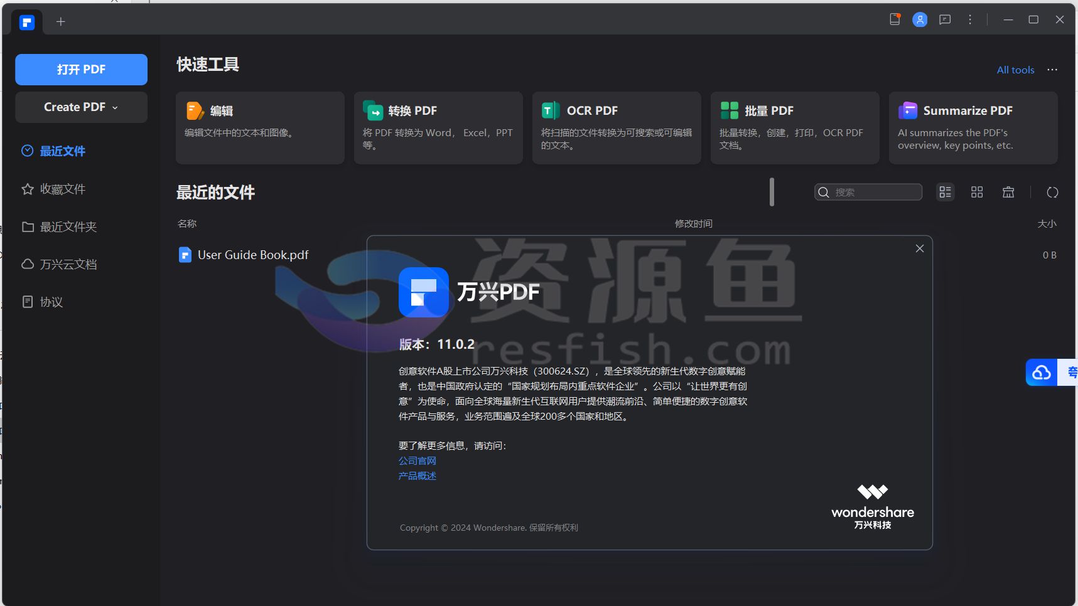
Task: Click the clock icon beside 最近文件
Action: (x=27, y=151)
